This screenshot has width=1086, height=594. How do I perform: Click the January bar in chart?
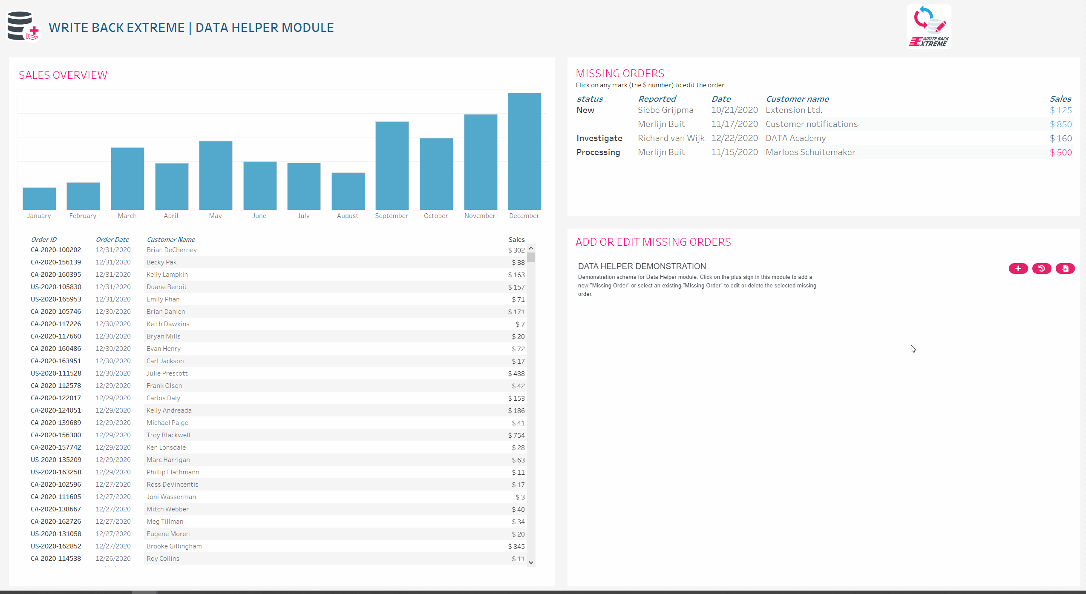click(39, 198)
